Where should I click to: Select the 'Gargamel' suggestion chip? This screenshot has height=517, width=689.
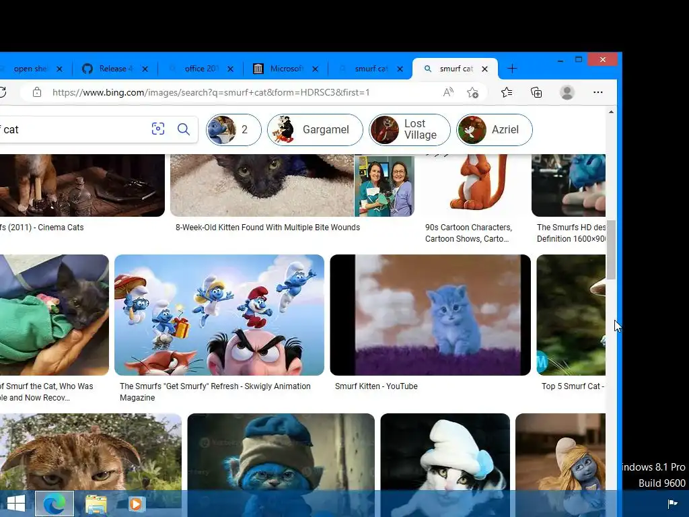click(x=315, y=130)
